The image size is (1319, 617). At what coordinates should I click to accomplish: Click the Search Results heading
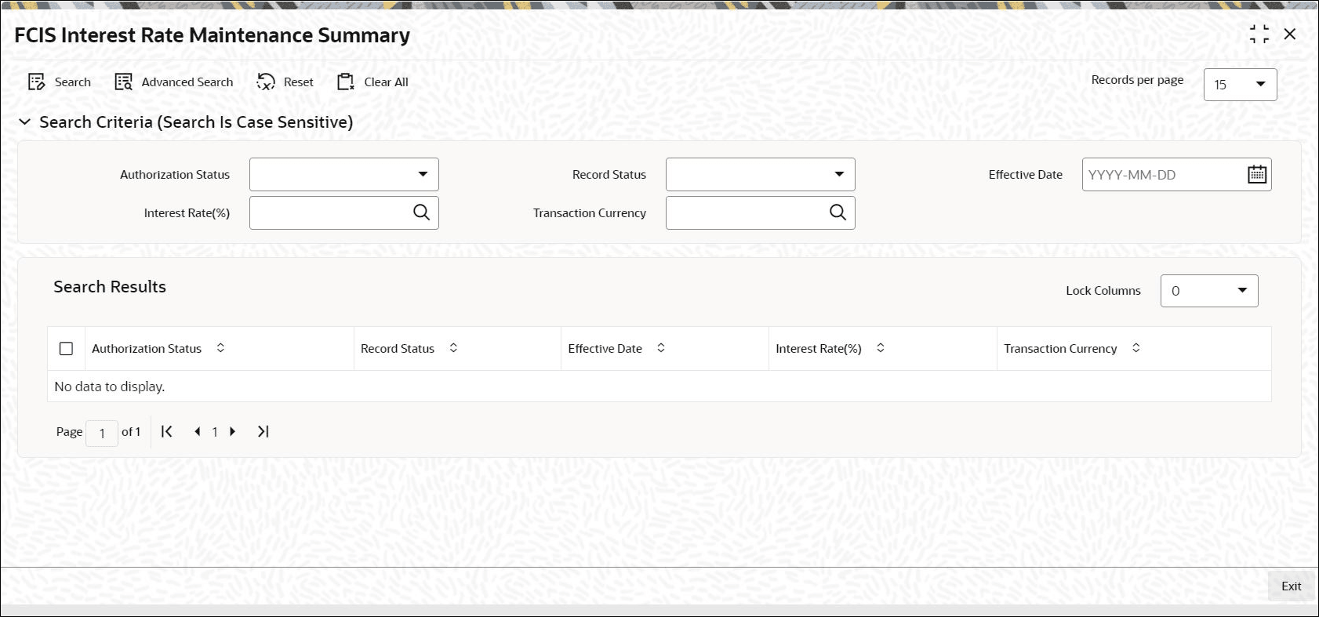coord(110,287)
